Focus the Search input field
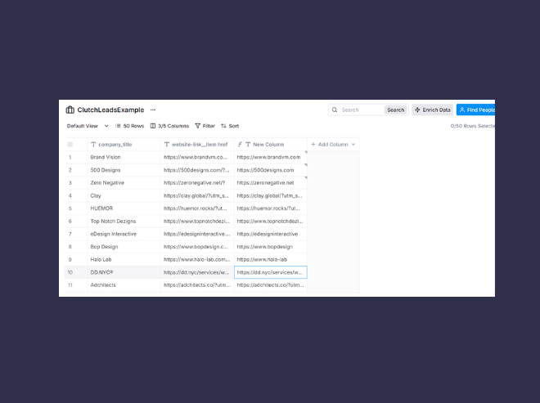Image resolution: width=540 pixels, height=403 pixels. [x=362, y=110]
